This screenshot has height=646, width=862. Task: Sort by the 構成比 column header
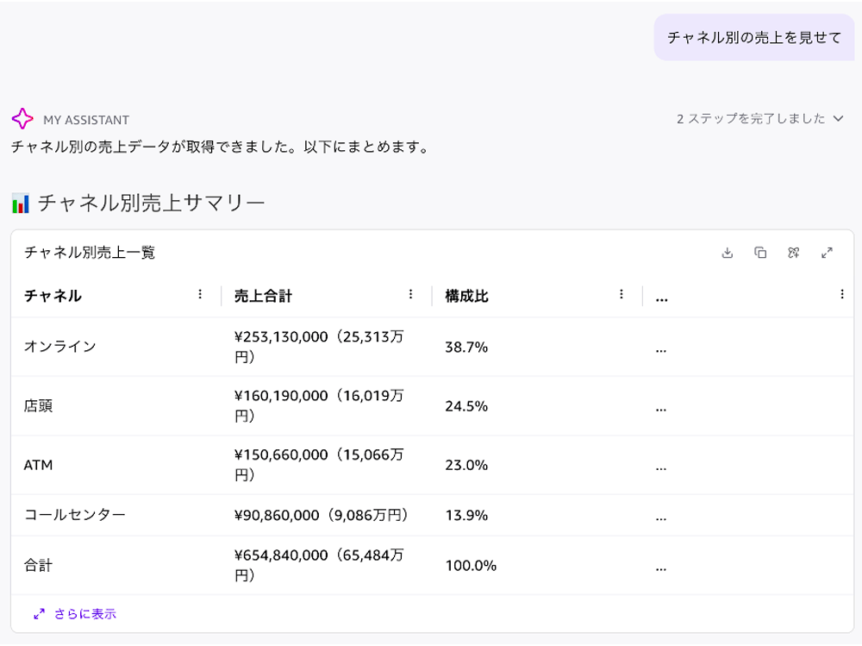[x=466, y=296]
